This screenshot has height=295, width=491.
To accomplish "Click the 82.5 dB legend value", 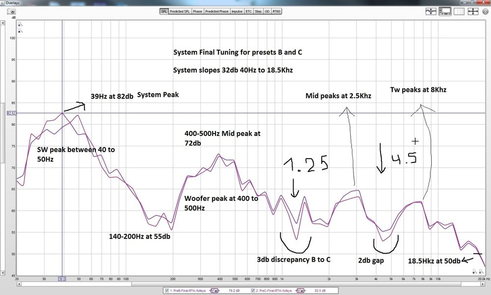I will point(320,291).
